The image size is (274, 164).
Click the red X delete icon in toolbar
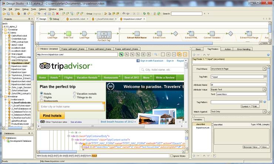pos(57,14)
